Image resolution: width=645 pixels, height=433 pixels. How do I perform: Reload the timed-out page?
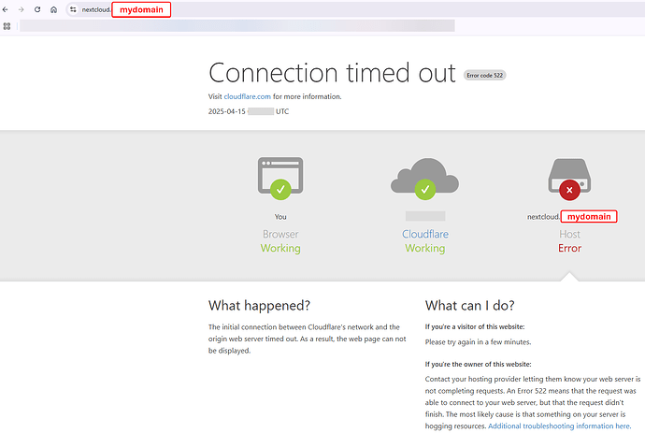pos(37,9)
